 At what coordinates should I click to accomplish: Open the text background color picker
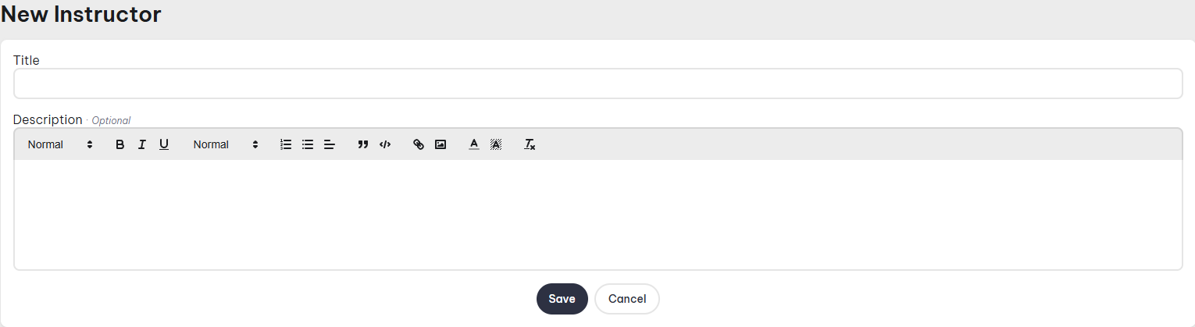(x=495, y=144)
